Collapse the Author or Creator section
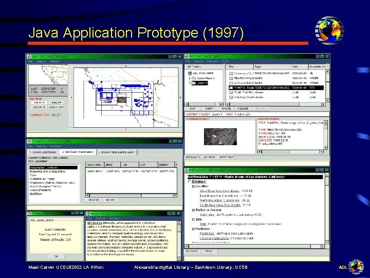The width and height of the screenshot is (370, 278). coord(193,210)
